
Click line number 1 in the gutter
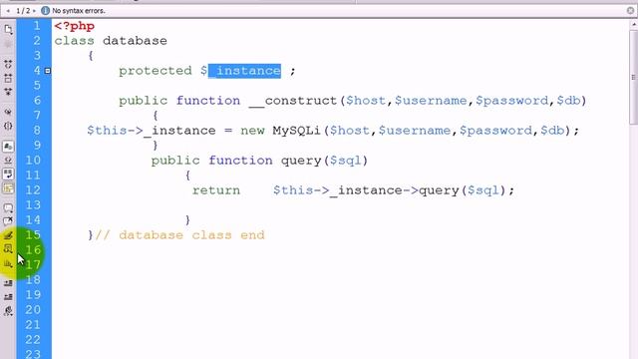pyautogui.click(x=37, y=26)
